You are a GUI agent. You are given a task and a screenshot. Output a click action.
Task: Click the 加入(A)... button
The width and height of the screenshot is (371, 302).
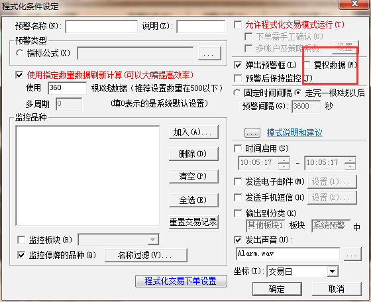tap(193, 132)
